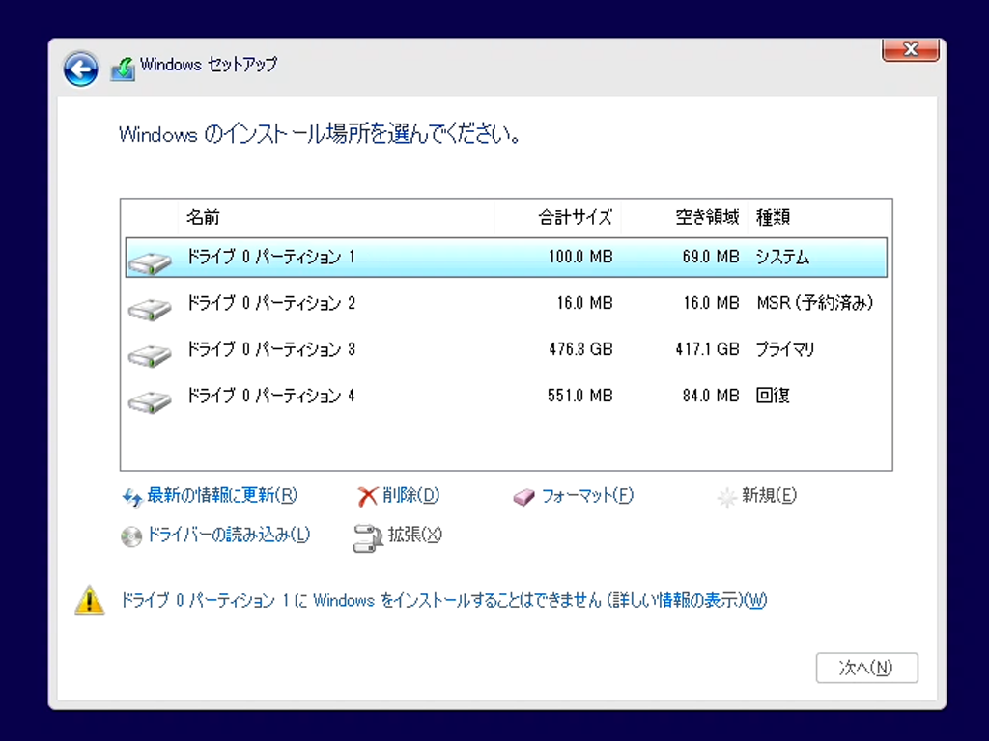The height and width of the screenshot is (741, 989).
Task: Click drive icon for パーティション 2
Action: pyautogui.click(x=150, y=309)
